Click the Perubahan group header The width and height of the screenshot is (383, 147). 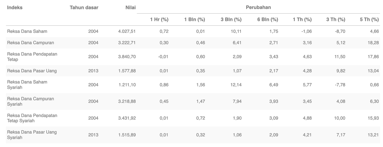(x=259, y=7)
